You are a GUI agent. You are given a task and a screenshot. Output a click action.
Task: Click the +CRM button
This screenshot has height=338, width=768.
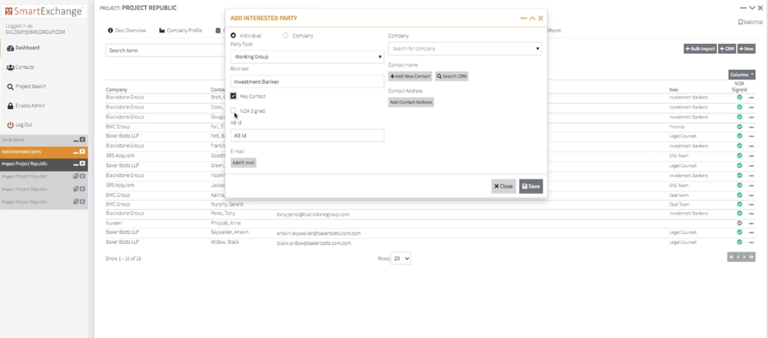click(x=727, y=49)
